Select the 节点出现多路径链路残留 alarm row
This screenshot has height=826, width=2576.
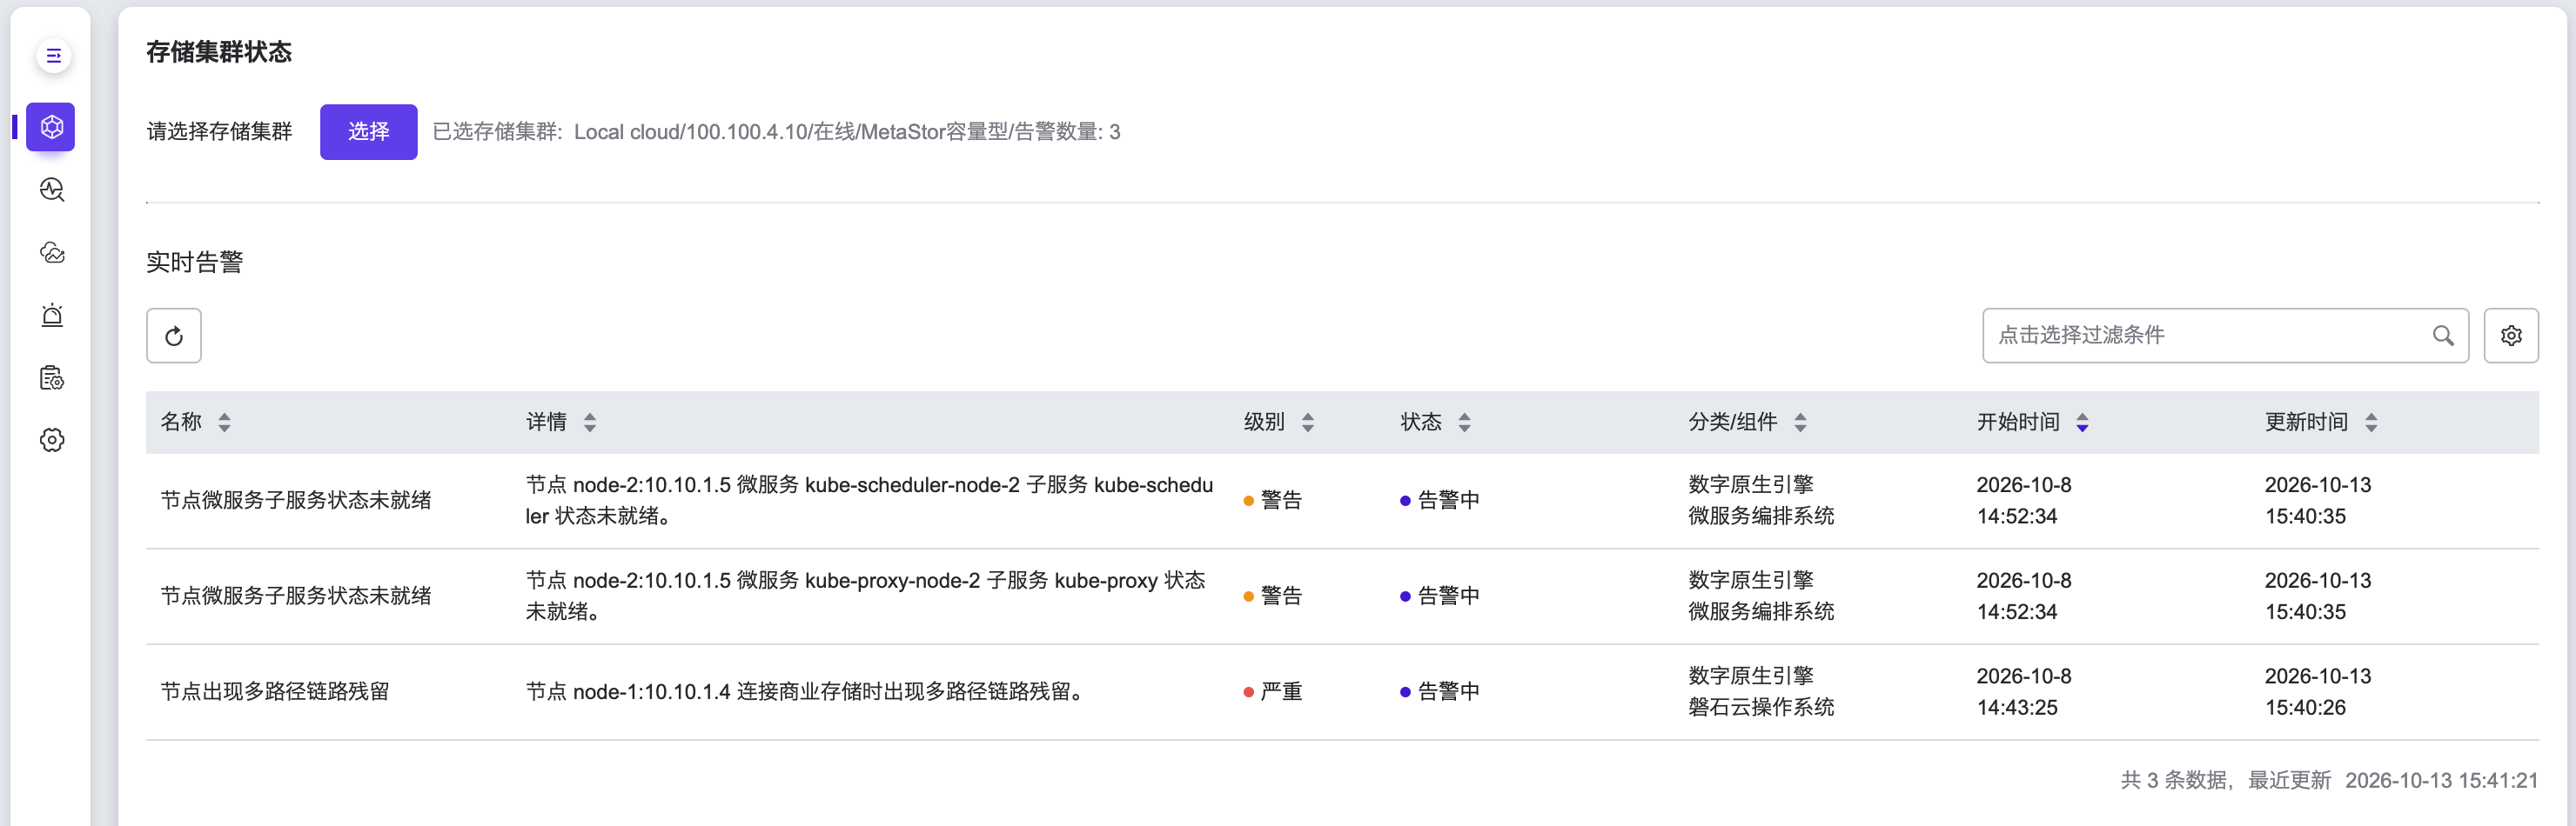pos(1342,692)
